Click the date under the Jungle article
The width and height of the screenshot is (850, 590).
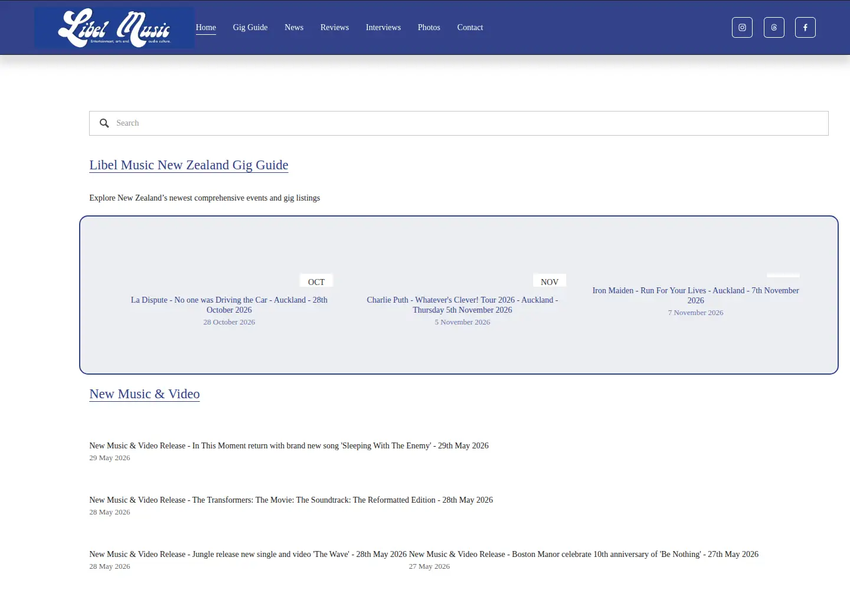110,566
